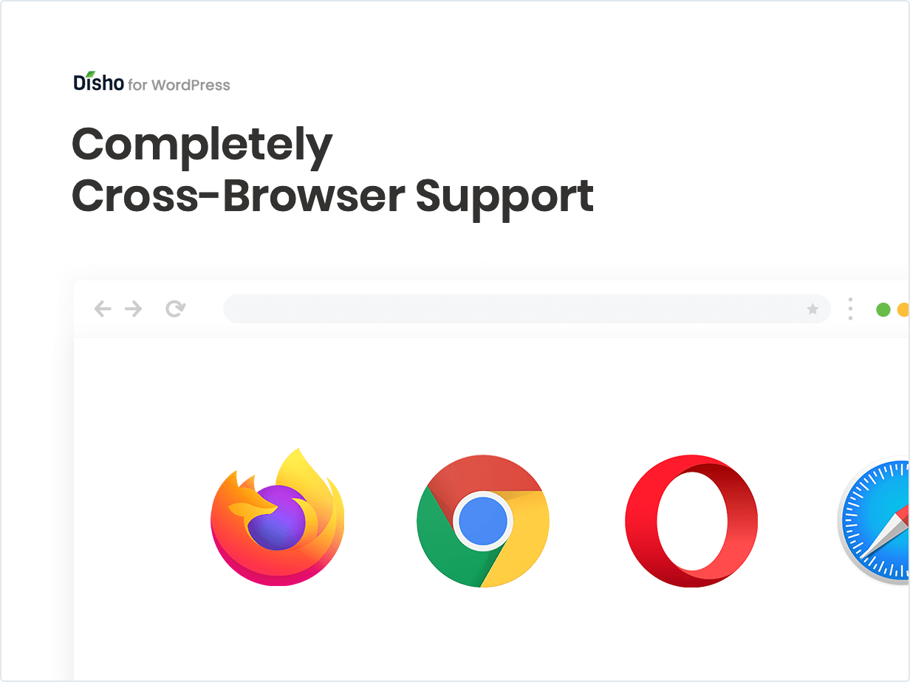
Task: Select the "Completely" heading line
Action: point(202,147)
